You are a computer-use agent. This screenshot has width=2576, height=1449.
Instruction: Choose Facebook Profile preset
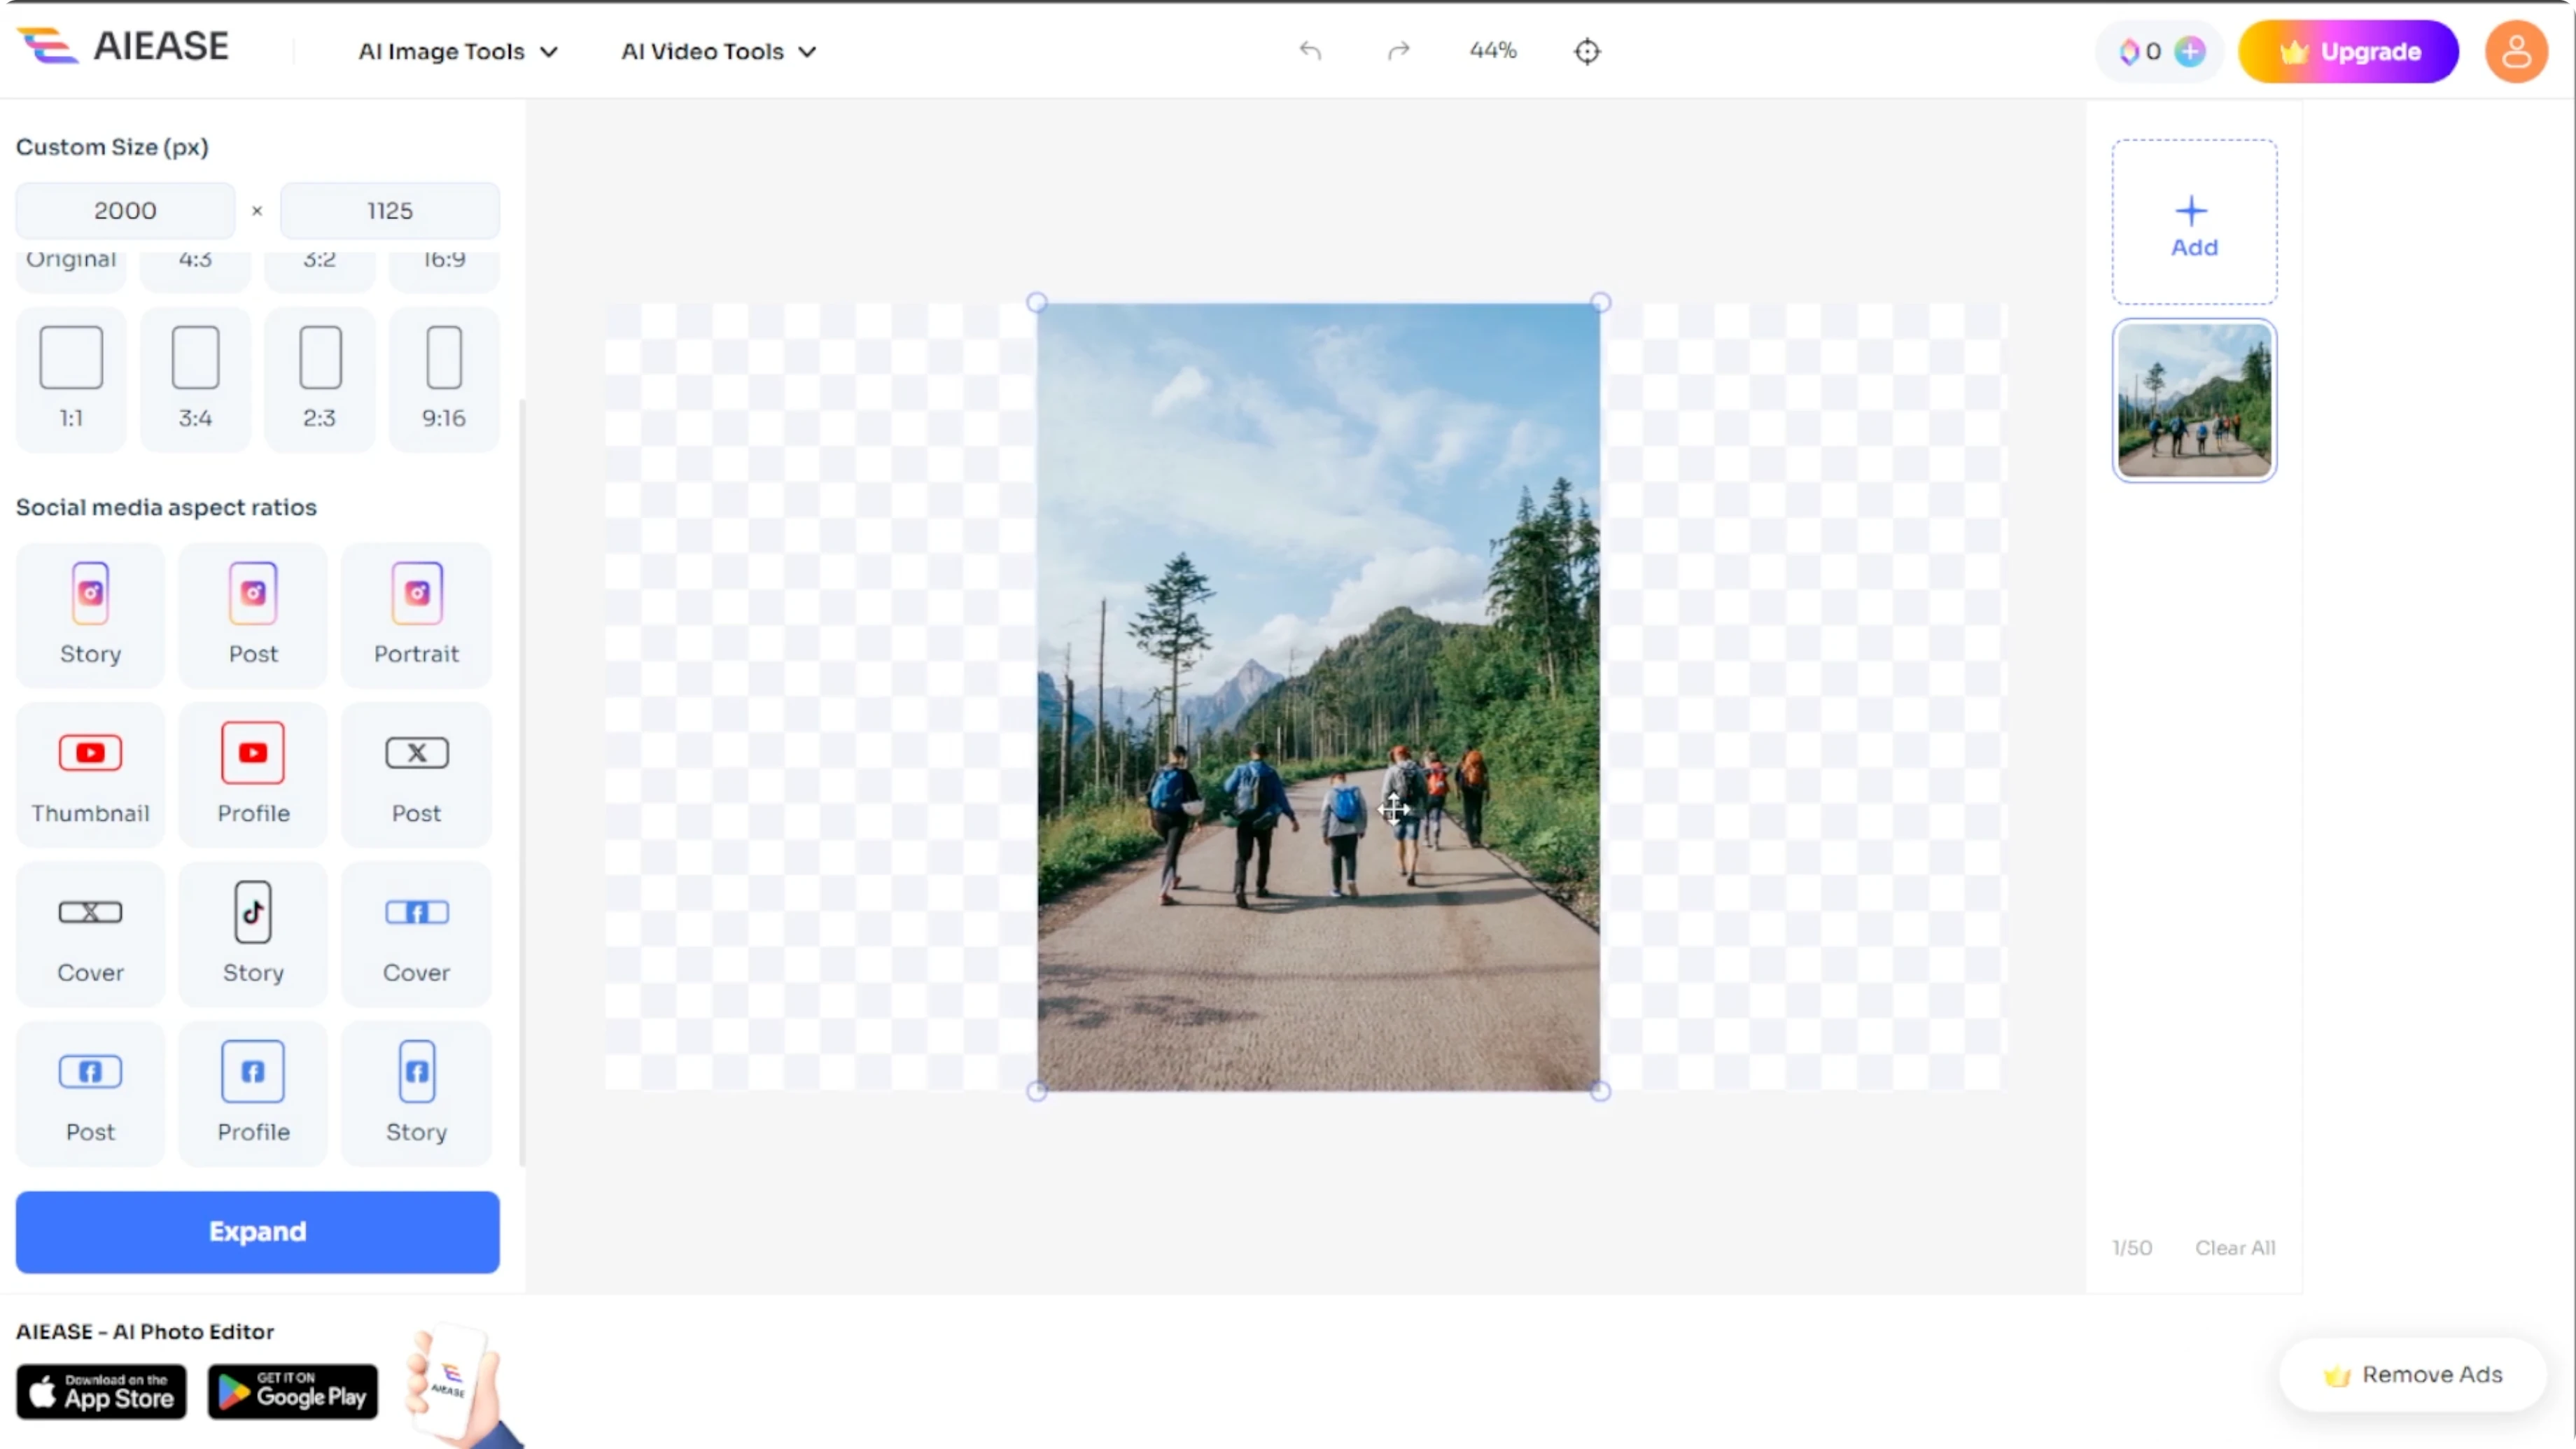click(x=253, y=1093)
